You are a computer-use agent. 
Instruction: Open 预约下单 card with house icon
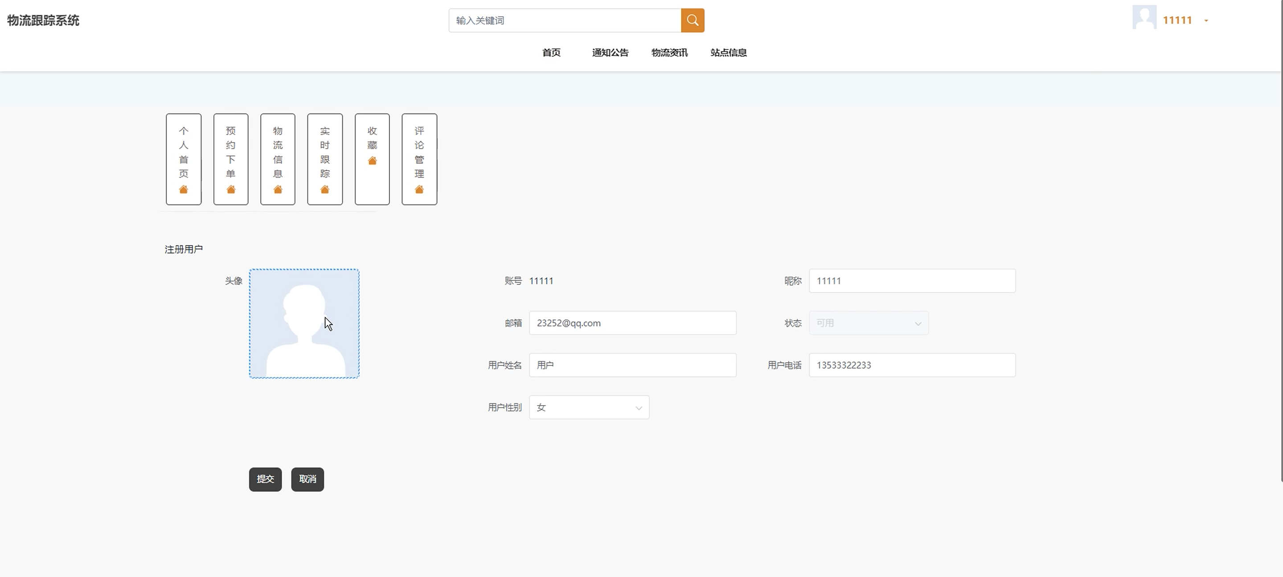pos(230,159)
